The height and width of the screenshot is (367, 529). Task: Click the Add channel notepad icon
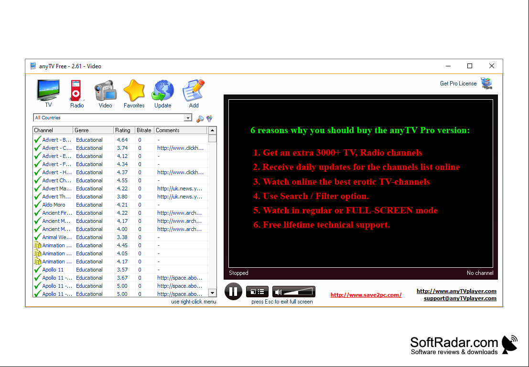[x=194, y=90]
